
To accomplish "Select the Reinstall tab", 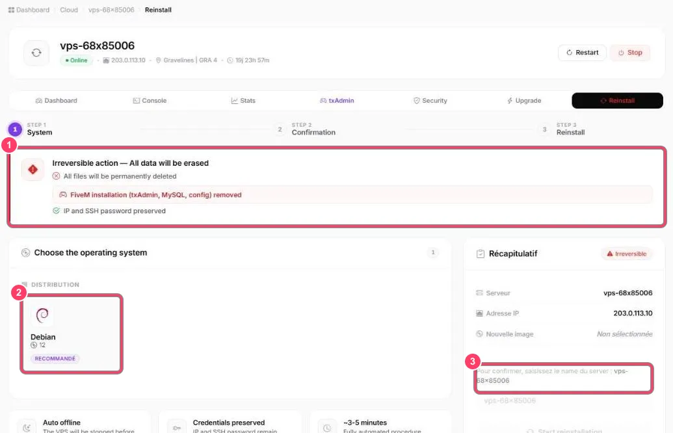I will [617, 100].
